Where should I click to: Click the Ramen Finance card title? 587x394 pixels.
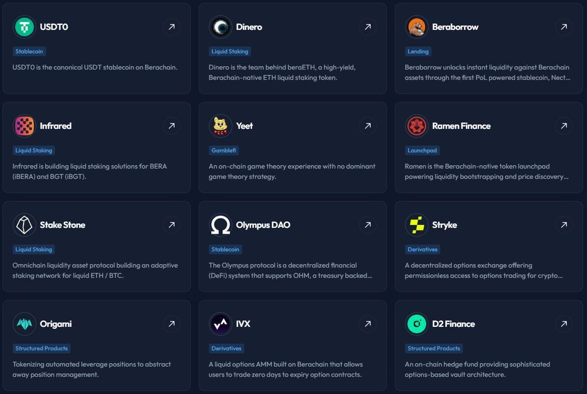click(461, 126)
